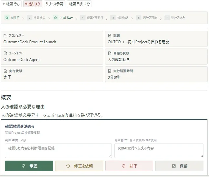Click the 必須 label next to 判断理由
This screenshot has width=209, height=177.
coord(23,140)
